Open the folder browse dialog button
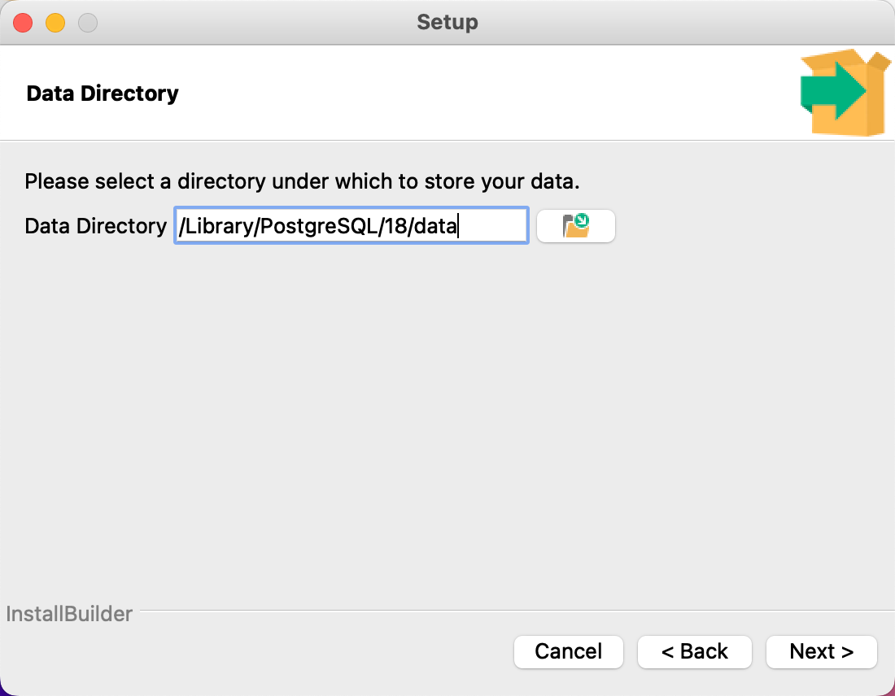Screen dimensions: 895x696 [576, 226]
